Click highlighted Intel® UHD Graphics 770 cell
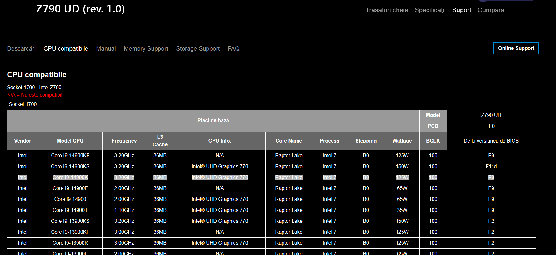The width and height of the screenshot is (556, 255). (220, 177)
